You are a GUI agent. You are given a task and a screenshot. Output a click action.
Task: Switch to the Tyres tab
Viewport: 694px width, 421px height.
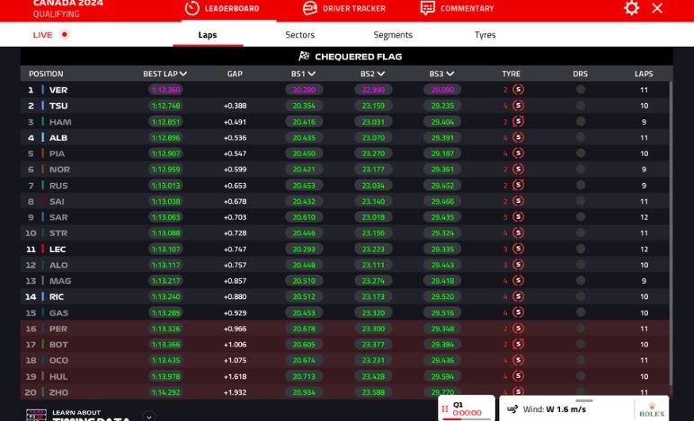(485, 35)
